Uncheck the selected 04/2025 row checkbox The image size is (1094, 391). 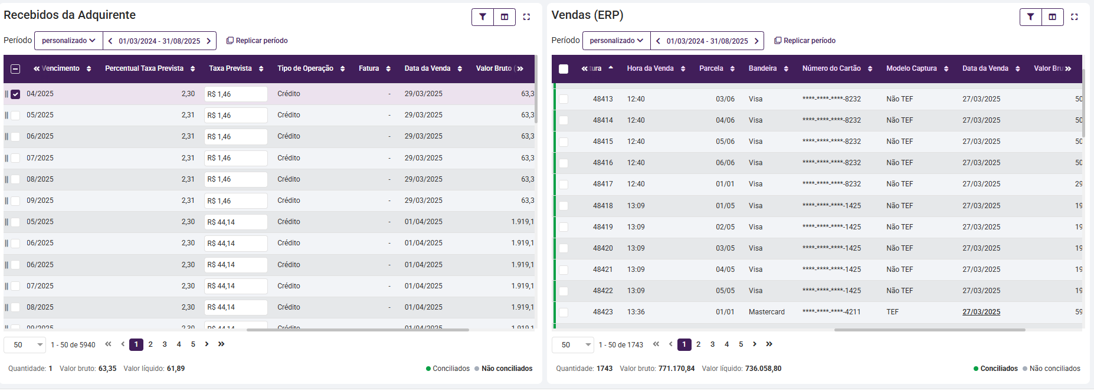click(15, 94)
